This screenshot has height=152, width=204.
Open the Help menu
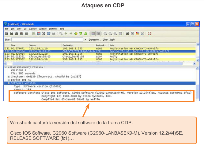[62, 29]
